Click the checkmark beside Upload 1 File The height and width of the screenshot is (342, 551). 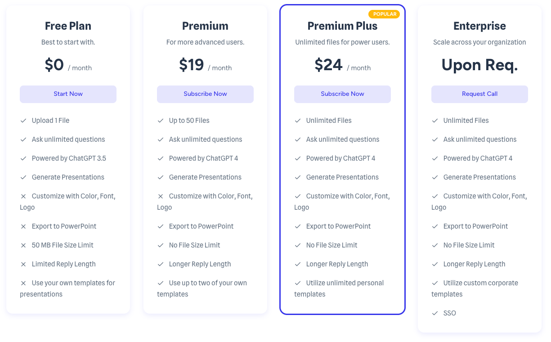click(23, 121)
